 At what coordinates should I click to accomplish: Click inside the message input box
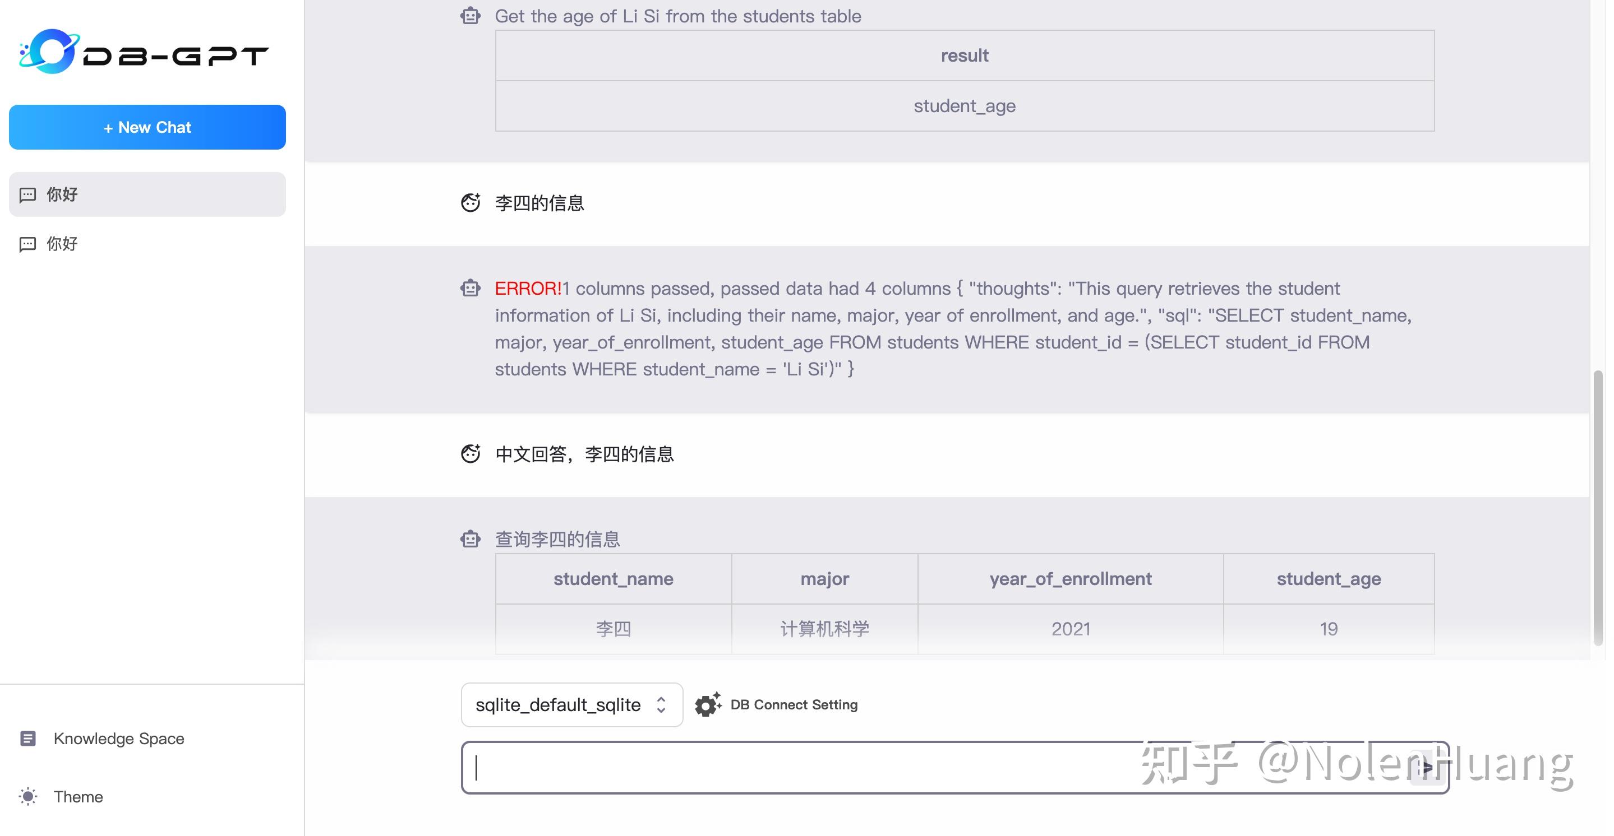point(940,768)
